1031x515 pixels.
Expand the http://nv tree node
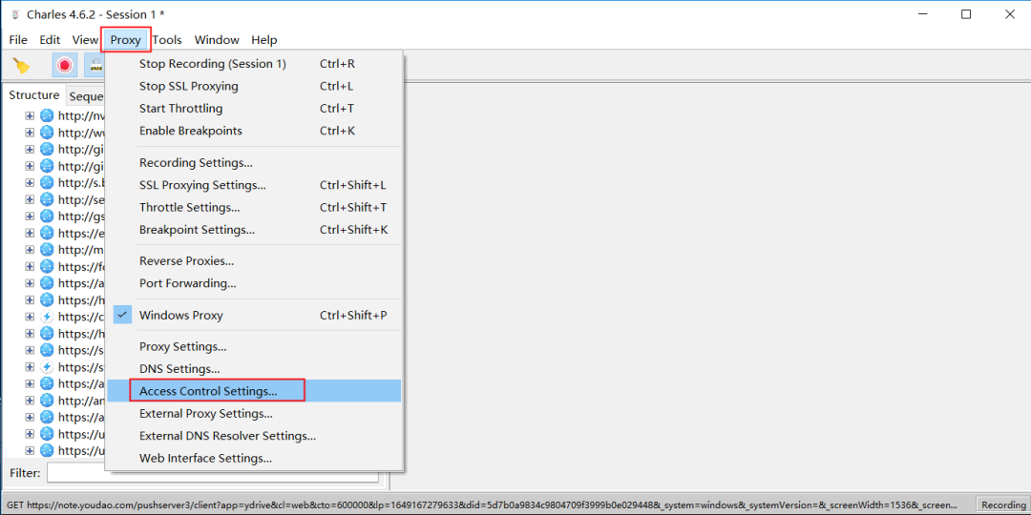click(30, 115)
